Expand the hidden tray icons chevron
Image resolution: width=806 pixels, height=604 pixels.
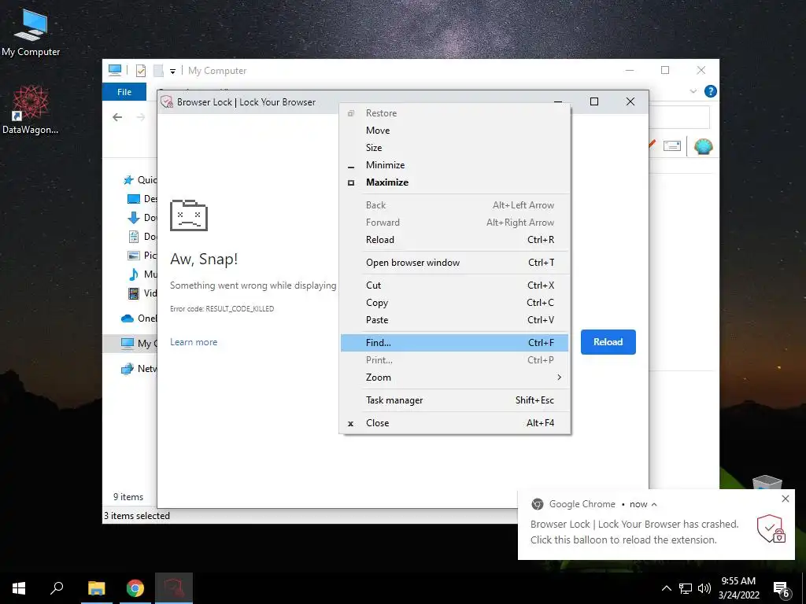click(x=666, y=588)
